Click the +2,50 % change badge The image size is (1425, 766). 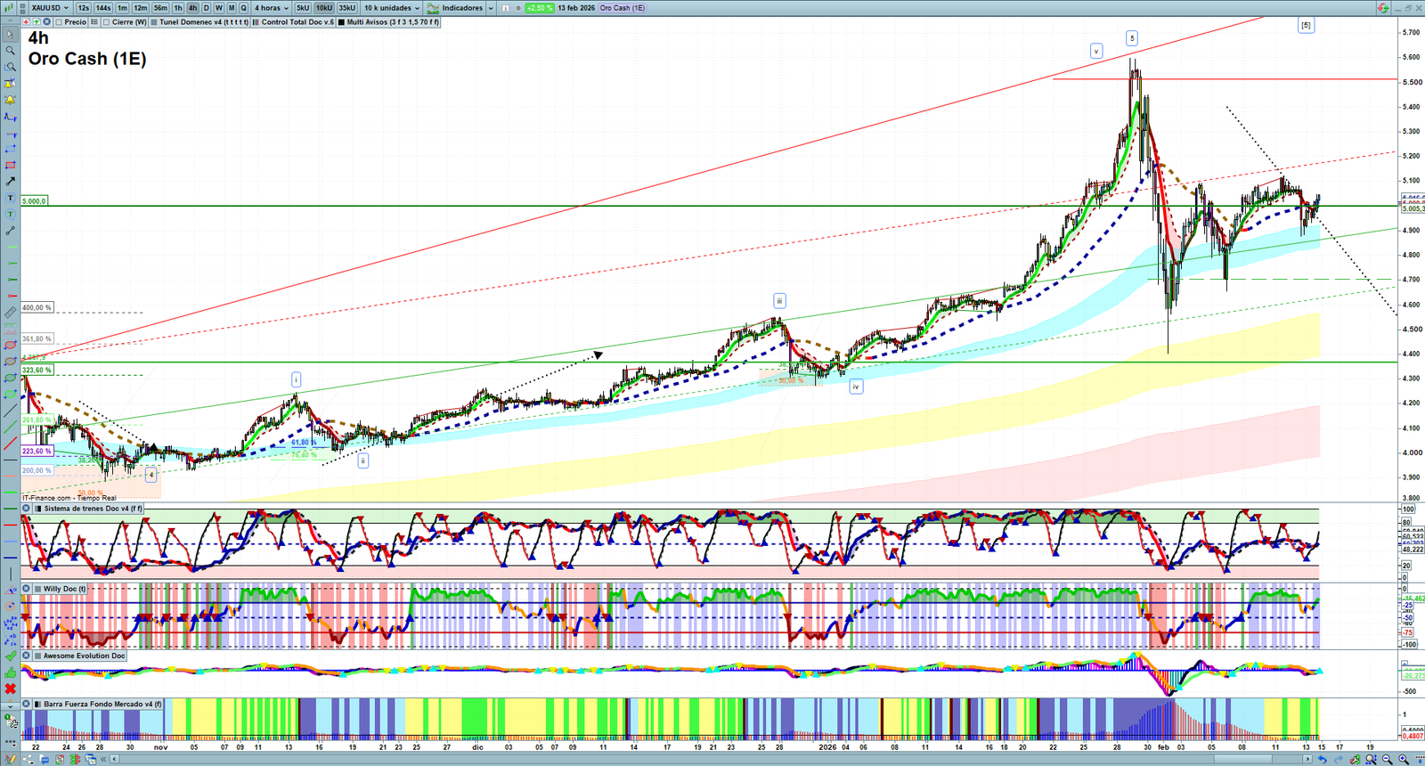tap(540, 8)
